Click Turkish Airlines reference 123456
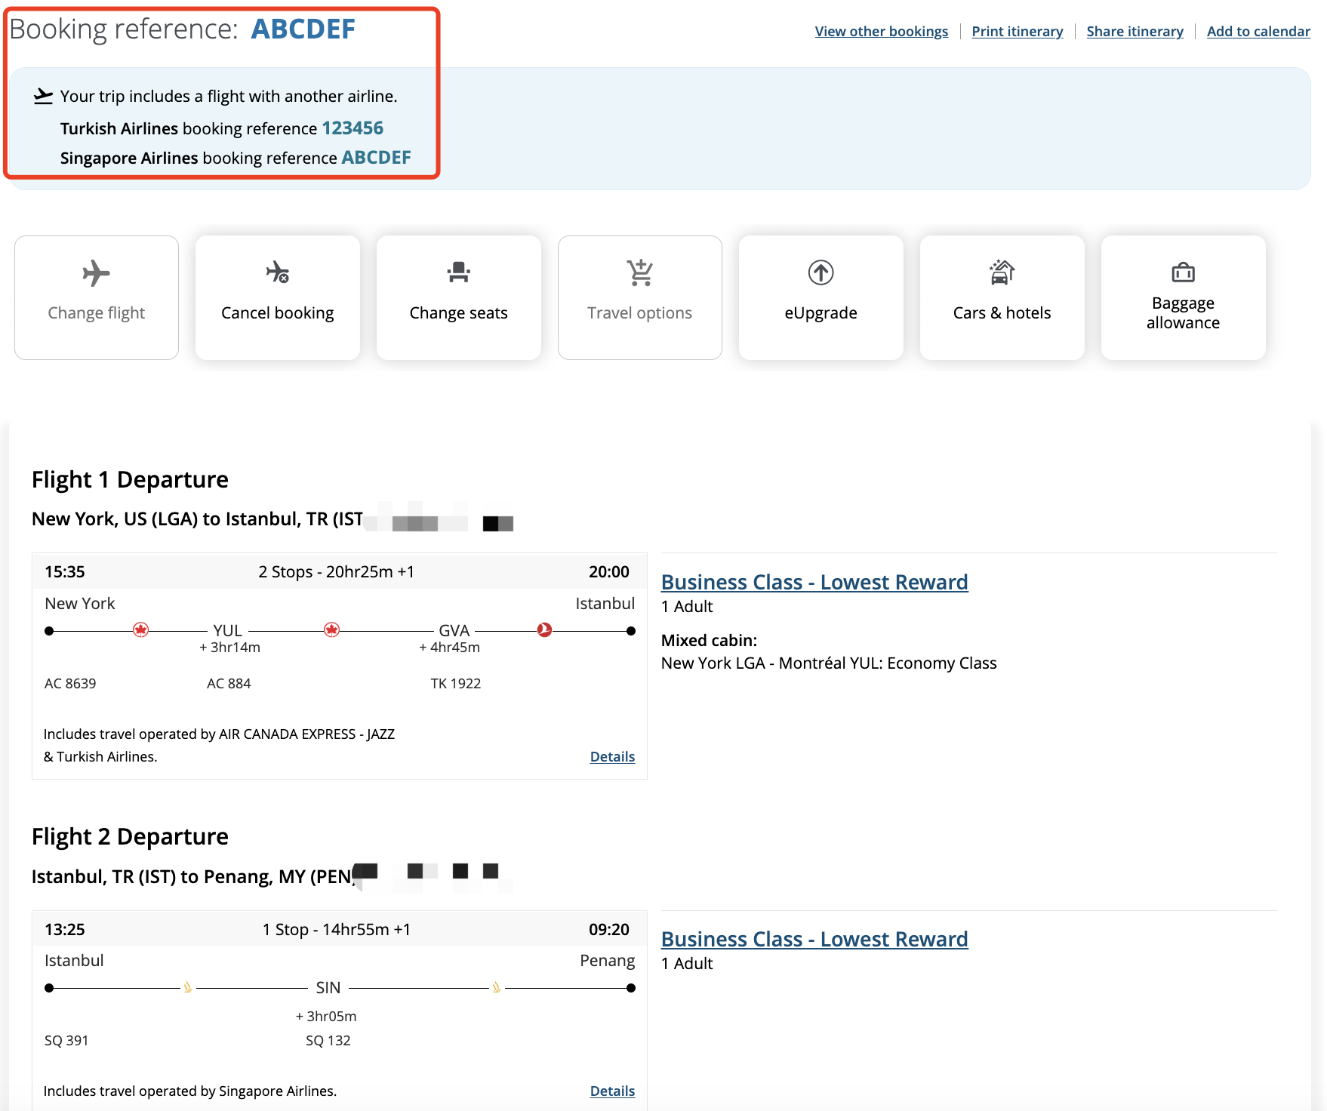This screenshot has width=1327, height=1111. pos(353,128)
